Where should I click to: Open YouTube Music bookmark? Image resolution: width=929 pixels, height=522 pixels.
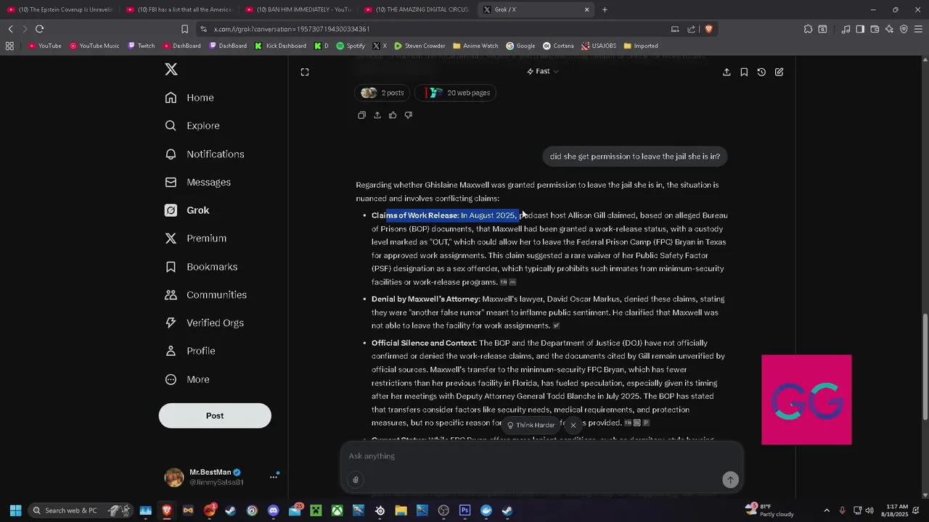click(x=94, y=46)
